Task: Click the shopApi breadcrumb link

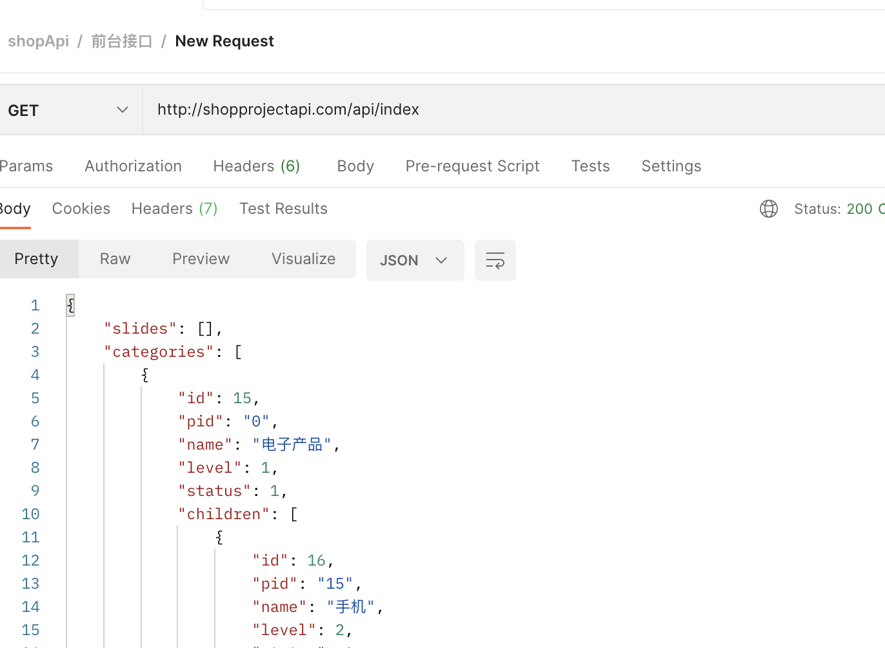Action: [38, 41]
